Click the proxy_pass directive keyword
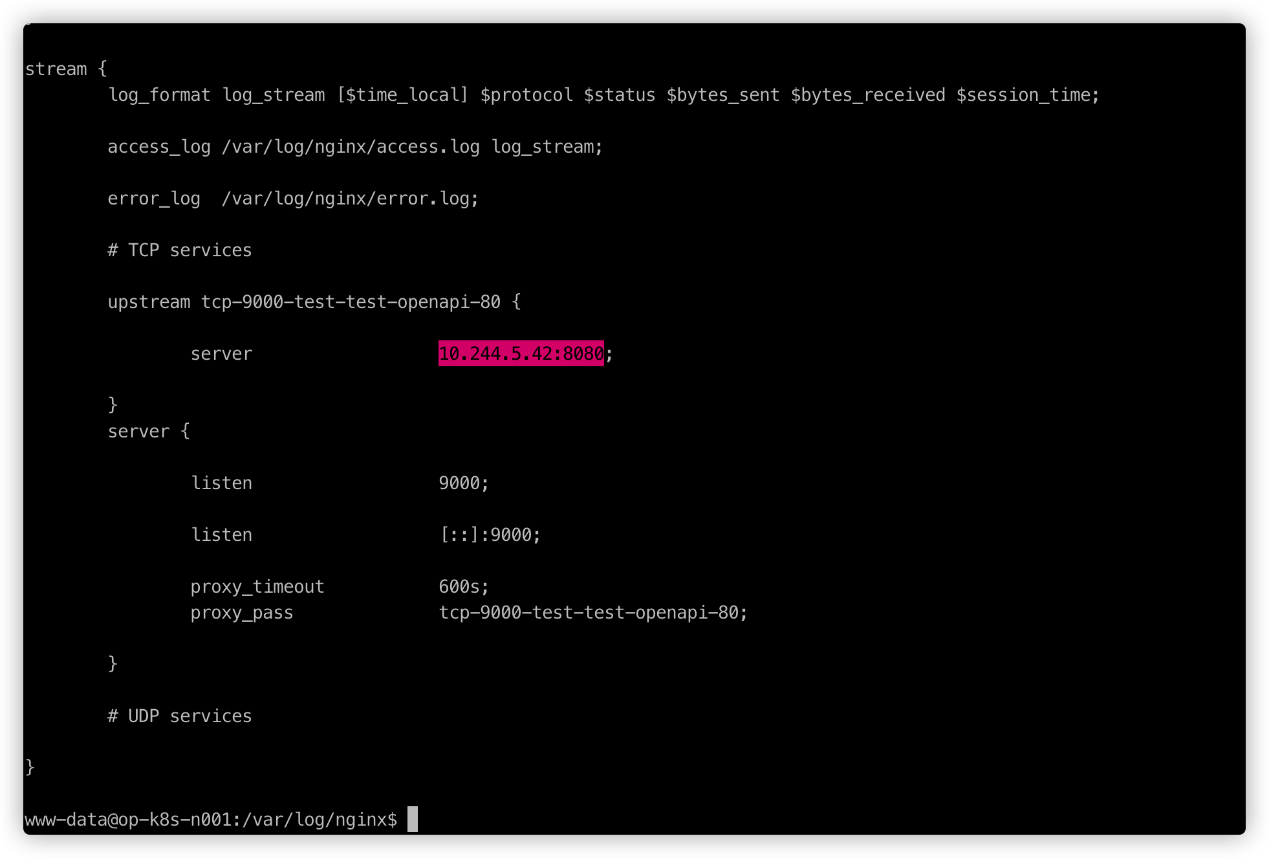This screenshot has height=858, width=1269. pos(242,613)
